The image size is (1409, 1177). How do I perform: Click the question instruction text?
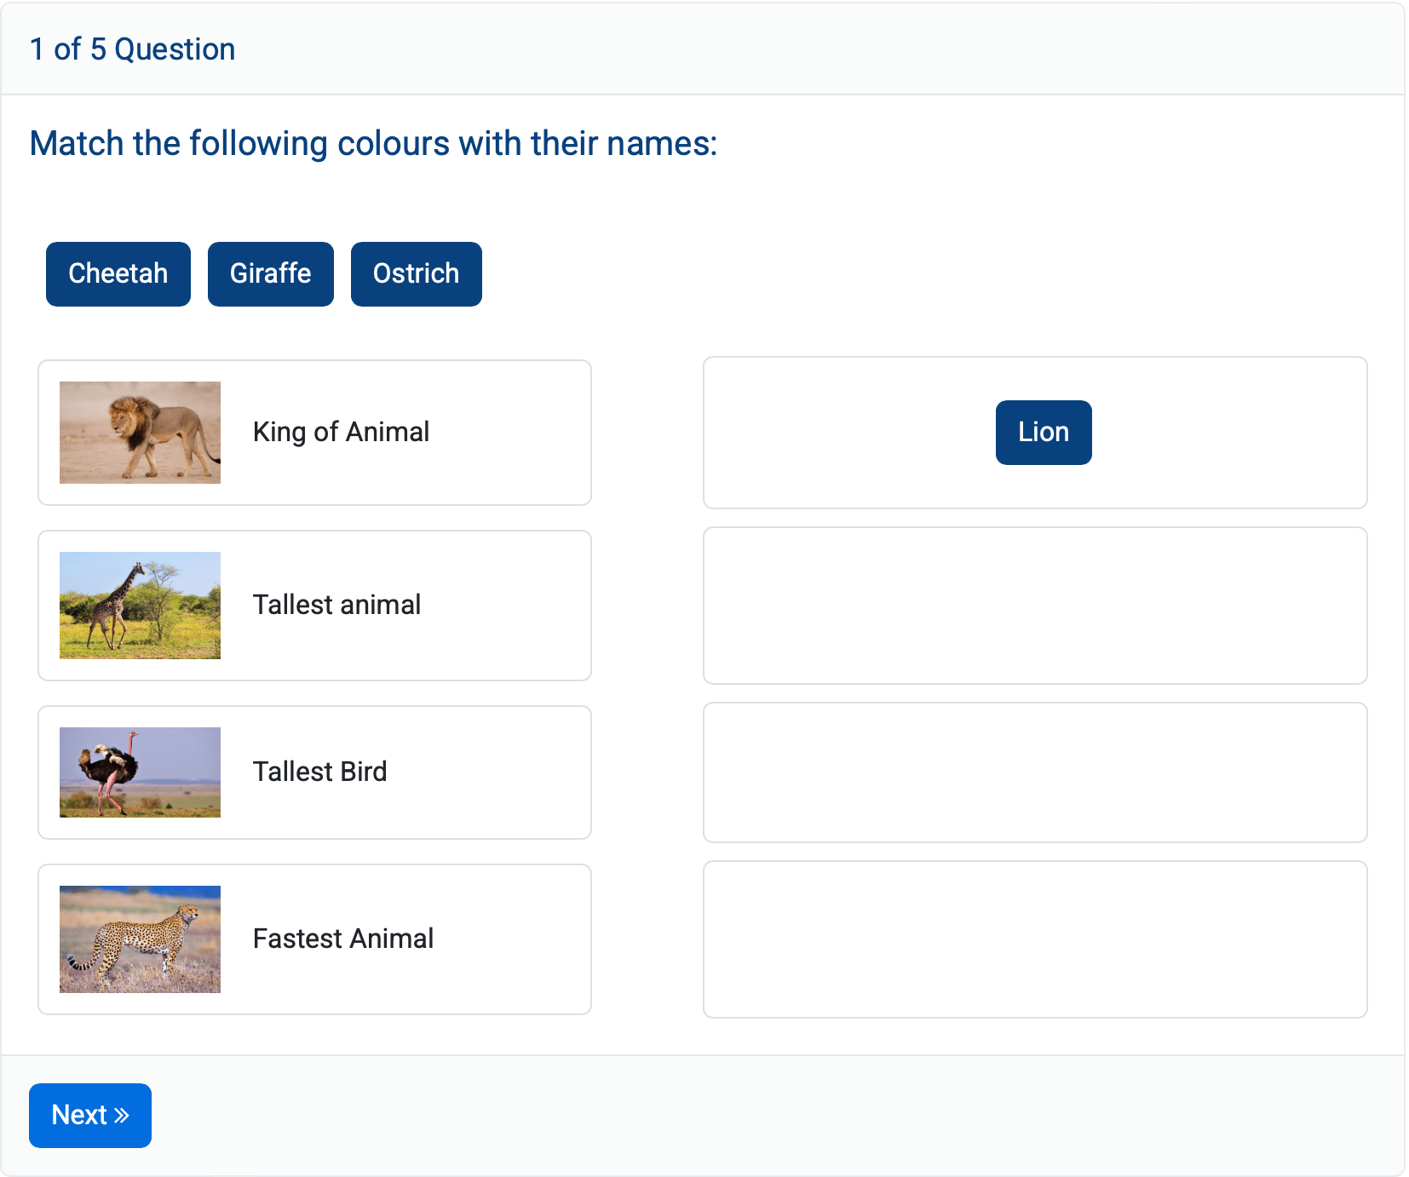(x=373, y=143)
